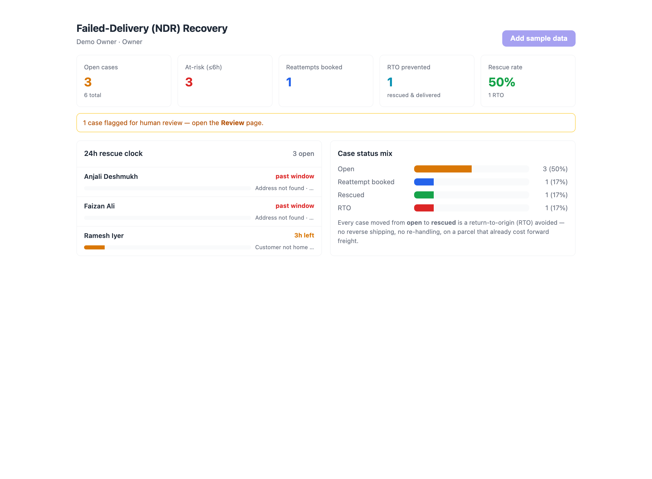Click the Rescue rate 50% card

tap(528, 81)
